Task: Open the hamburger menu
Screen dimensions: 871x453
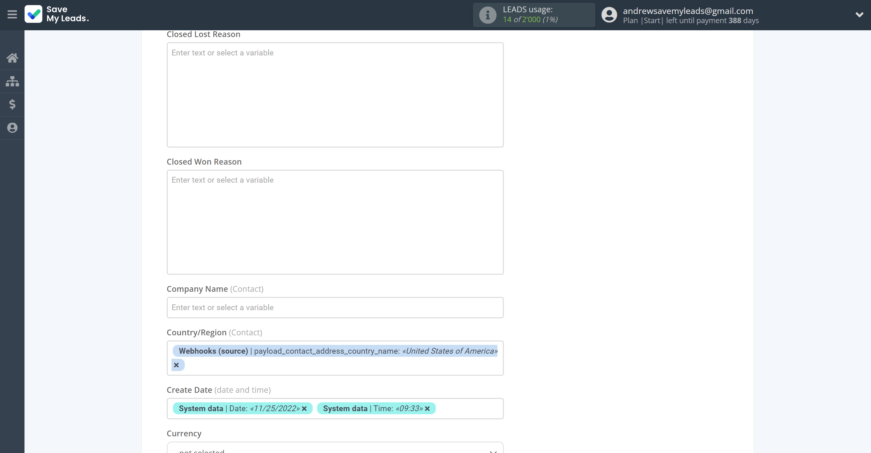Action: [12, 15]
